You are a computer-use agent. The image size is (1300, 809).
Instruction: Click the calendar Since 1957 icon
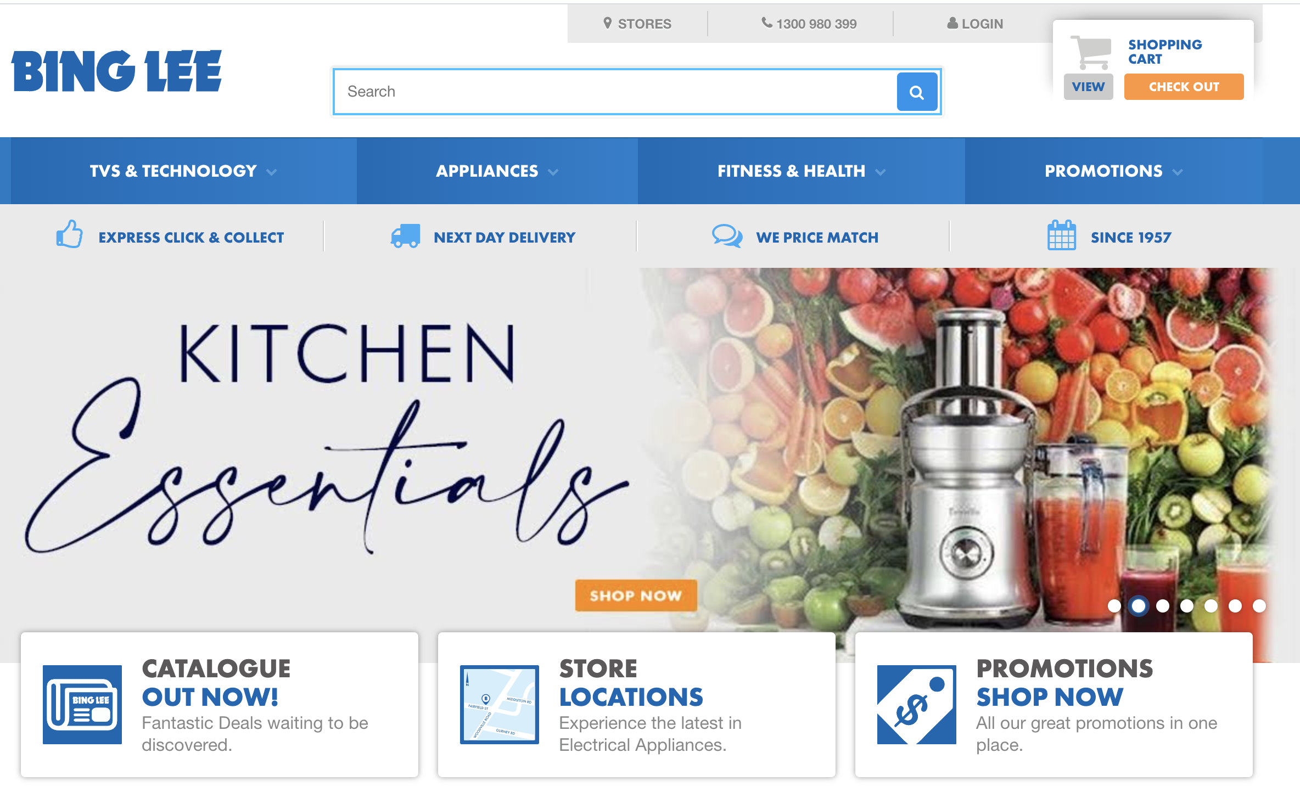point(1062,235)
